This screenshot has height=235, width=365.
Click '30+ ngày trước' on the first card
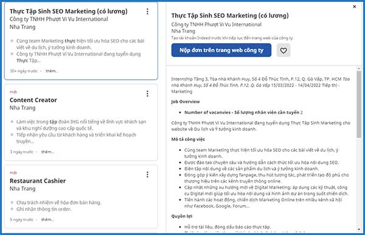[x=24, y=71]
